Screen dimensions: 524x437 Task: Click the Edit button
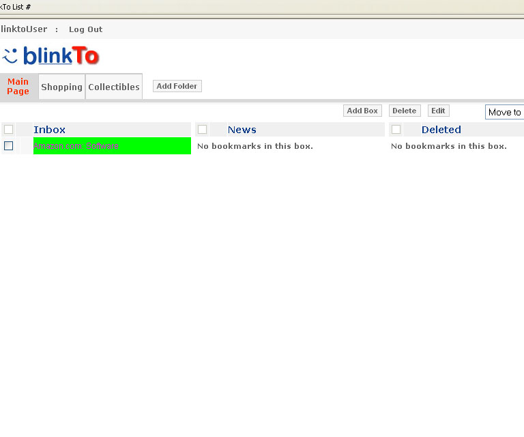click(438, 111)
